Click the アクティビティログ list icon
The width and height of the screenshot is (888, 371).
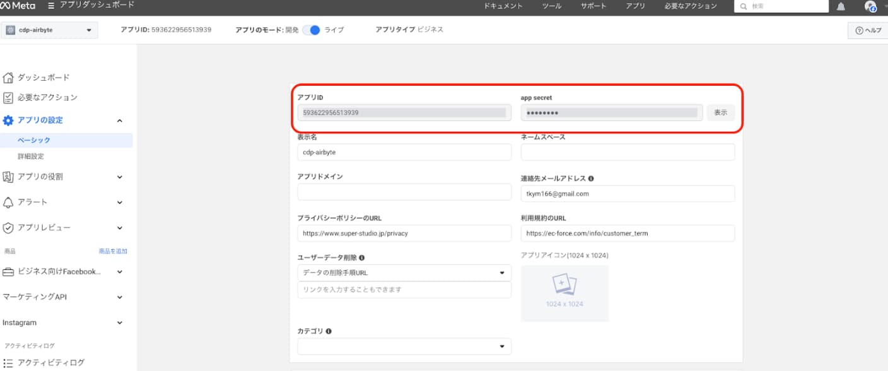tap(8, 362)
